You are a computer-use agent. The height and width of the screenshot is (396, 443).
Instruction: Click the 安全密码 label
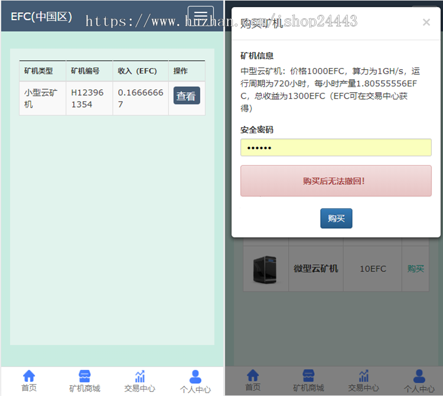tap(257, 130)
